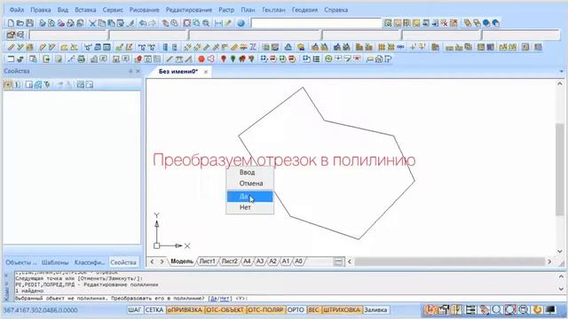Click the green circle plus icon

[328, 58]
